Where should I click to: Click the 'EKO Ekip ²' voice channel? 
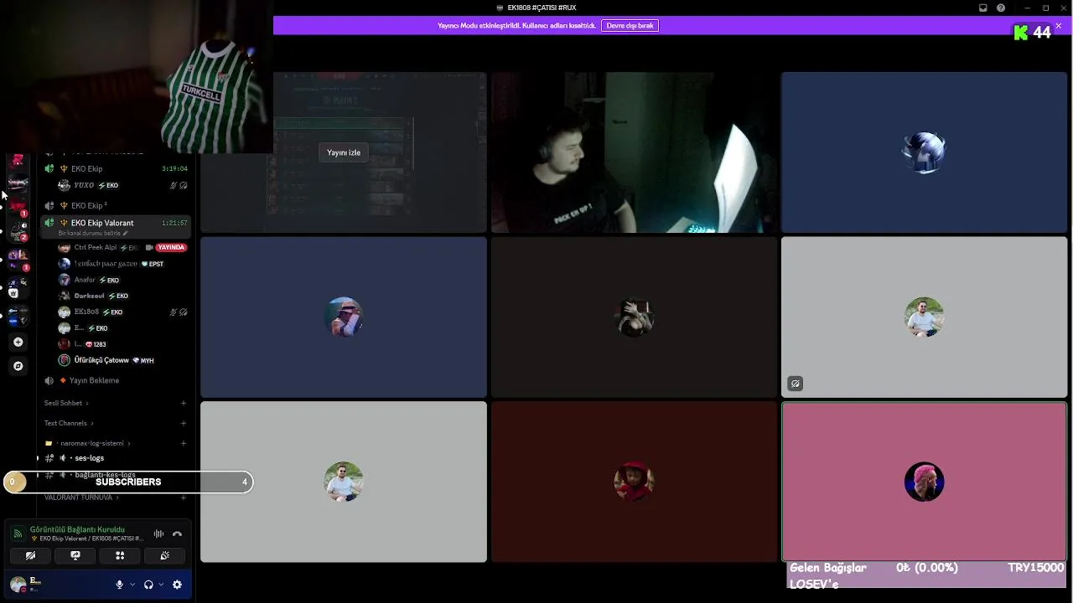117,205
